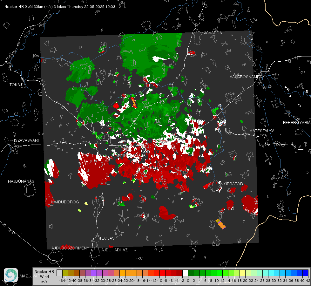311x286 pixels.
Task: Click the Wind label in the legend
Action: pyautogui.click(x=44, y=277)
